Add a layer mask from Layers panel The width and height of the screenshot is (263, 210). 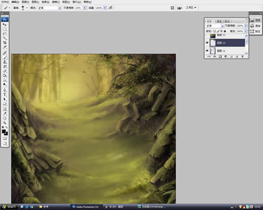point(220,57)
